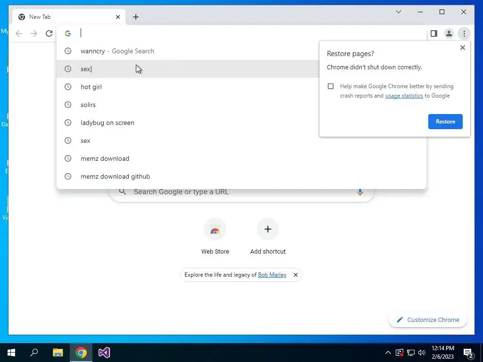Open the Chrome side panel icon
483x362 pixels.
tap(434, 33)
